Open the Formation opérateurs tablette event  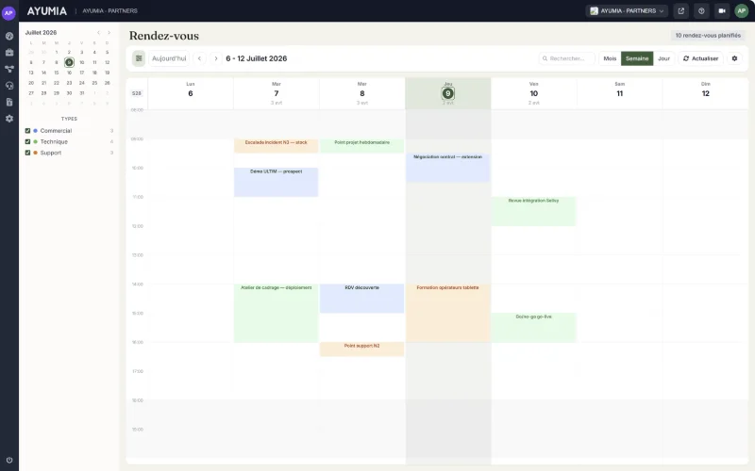[447, 313]
